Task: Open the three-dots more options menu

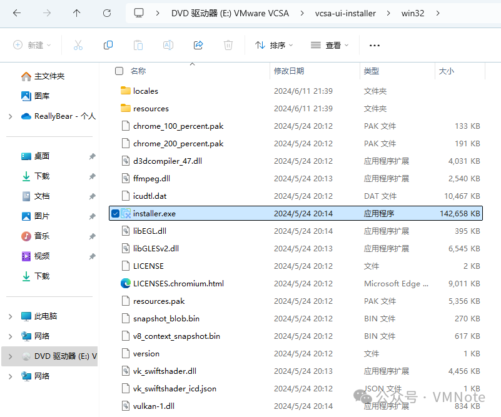Action: click(x=375, y=46)
